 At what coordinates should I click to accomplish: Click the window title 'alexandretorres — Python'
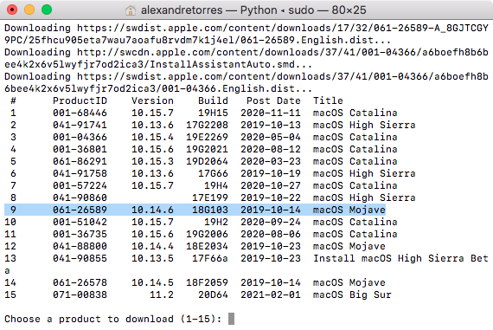(208, 10)
